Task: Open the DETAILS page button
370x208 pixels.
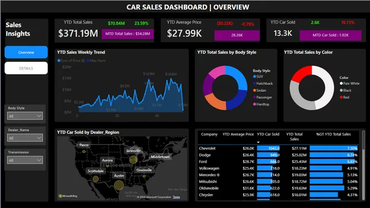Action: click(x=26, y=68)
